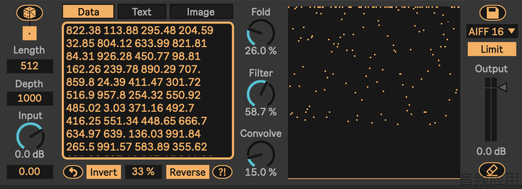Click the data row starting with 859.8

[x=134, y=82]
